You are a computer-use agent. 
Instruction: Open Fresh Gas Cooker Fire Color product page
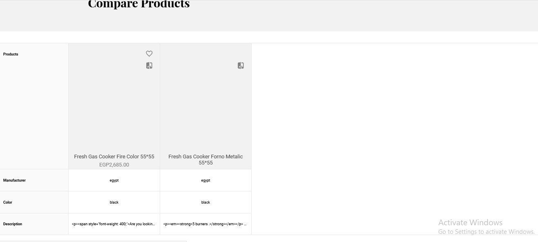pyautogui.click(x=114, y=156)
